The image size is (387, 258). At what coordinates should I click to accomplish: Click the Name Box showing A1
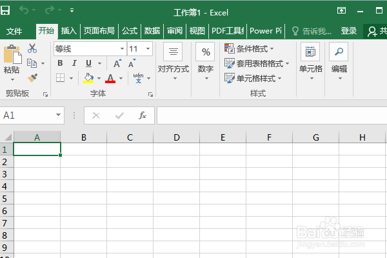click(x=27, y=115)
